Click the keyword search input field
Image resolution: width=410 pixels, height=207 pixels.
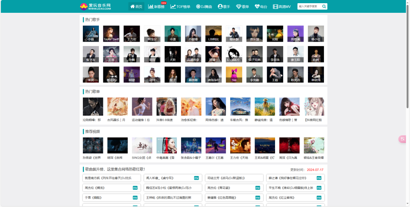(x=309, y=6)
